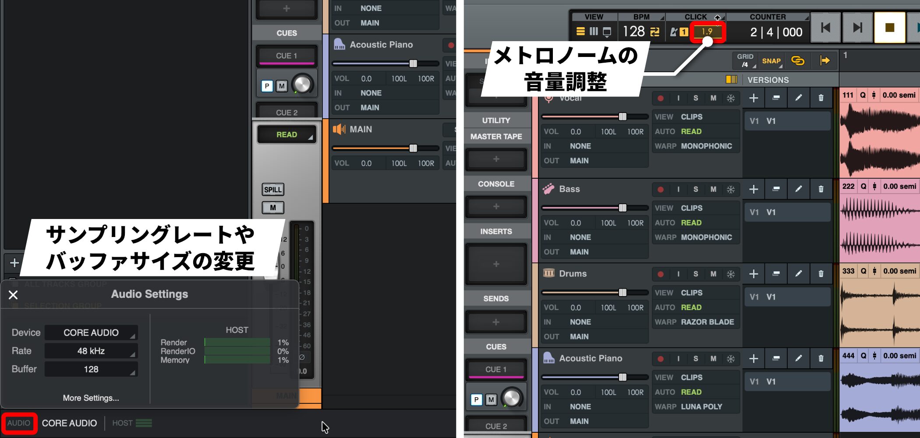
Task: Open the Buffer 128 dropdown
Action: (x=91, y=369)
